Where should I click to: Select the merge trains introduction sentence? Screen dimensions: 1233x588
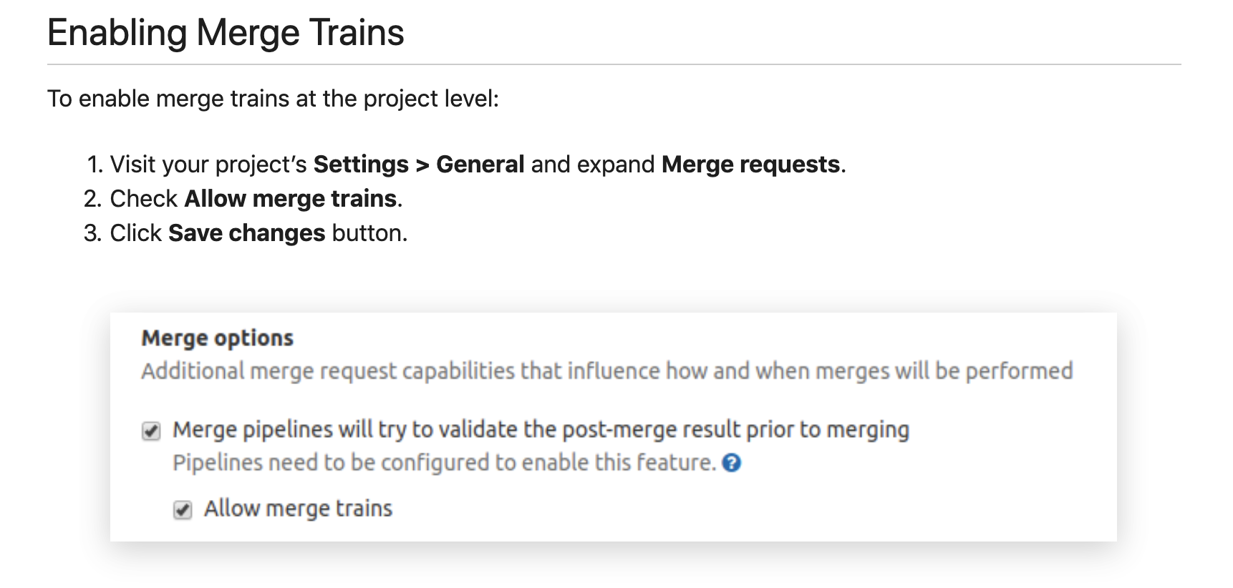[x=274, y=98]
